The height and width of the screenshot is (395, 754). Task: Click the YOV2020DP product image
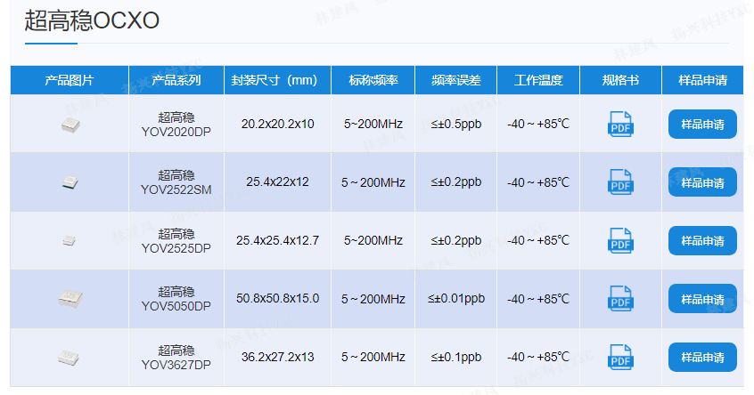(x=70, y=125)
